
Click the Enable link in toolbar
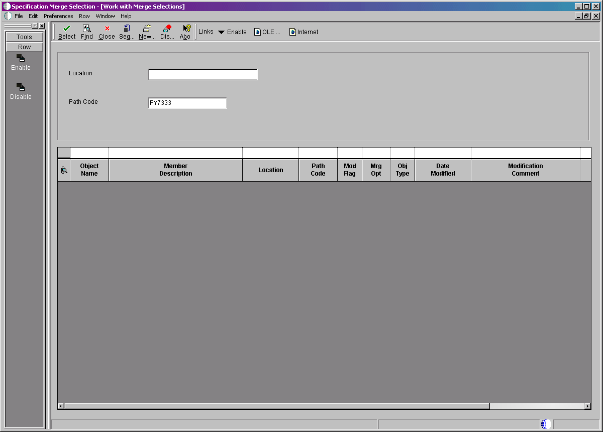(237, 32)
